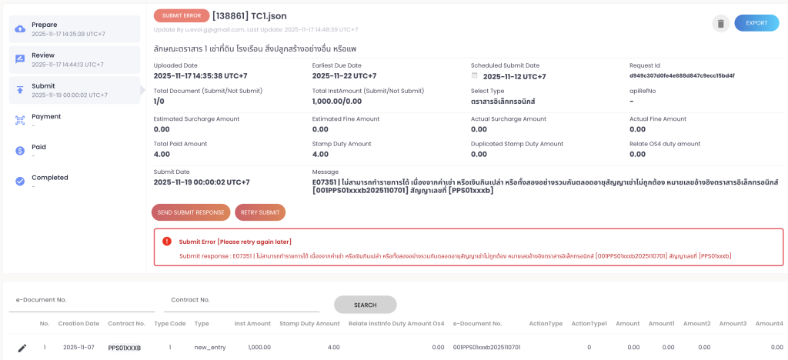The width and height of the screenshot is (788, 360).
Task: Run the Search button
Action: (365, 305)
